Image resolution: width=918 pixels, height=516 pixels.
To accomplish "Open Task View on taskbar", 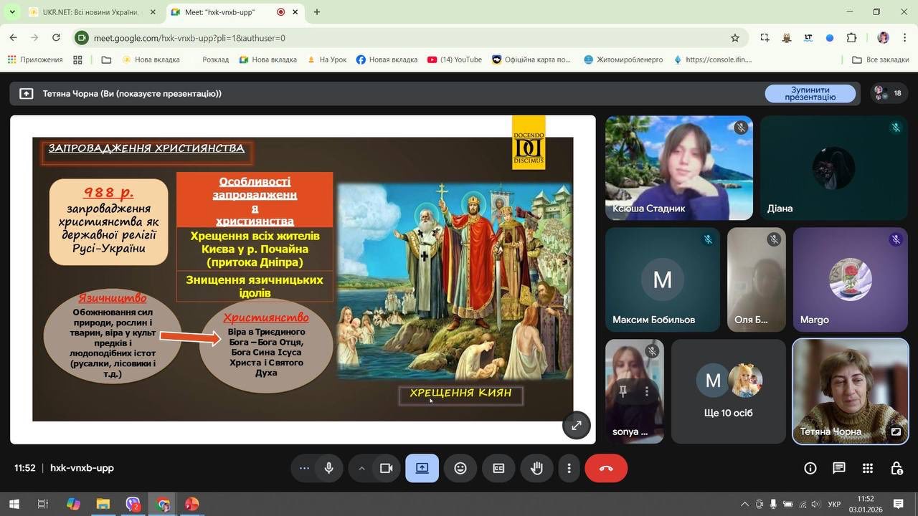I will 42,504.
